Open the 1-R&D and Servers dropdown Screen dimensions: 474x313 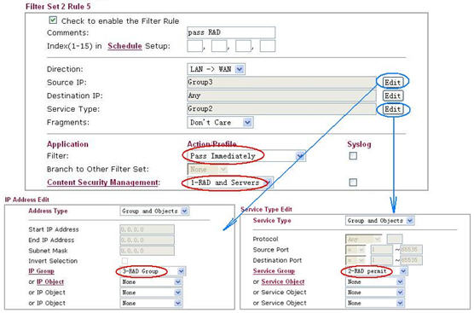click(230, 183)
